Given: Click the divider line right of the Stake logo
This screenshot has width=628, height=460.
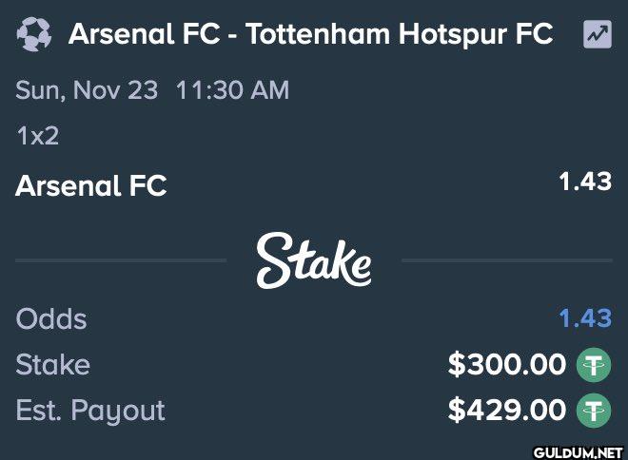Looking at the screenshot, I should click(507, 260).
